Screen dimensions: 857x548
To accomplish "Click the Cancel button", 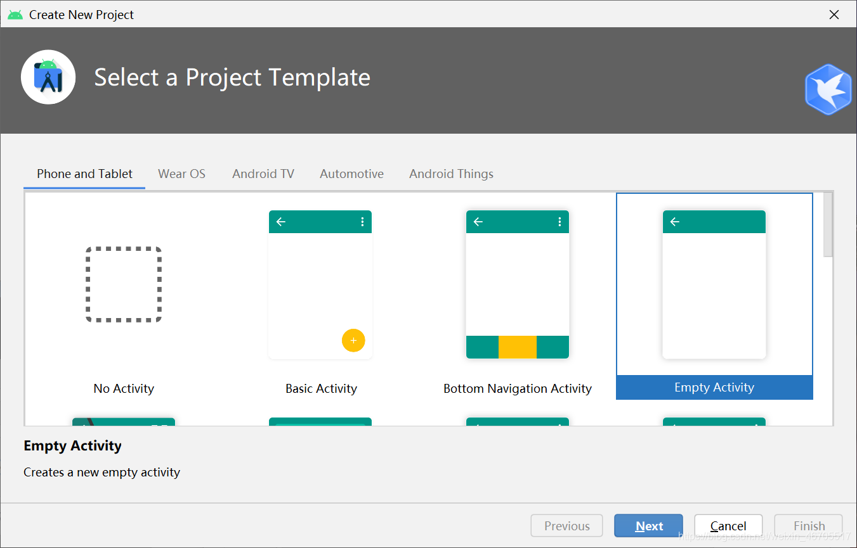I will coord(728,526).
